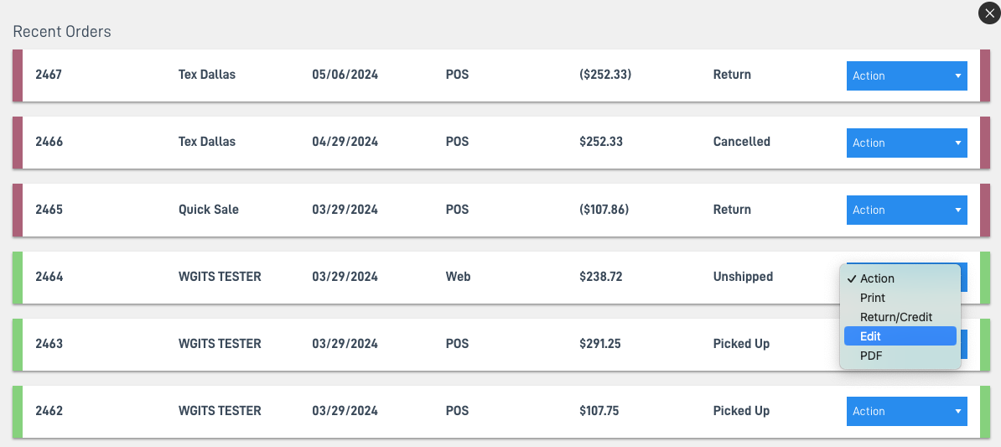1001x447 pixels.
Task: Click the 05/06/2024 date
Action: [x=345, y=75]
